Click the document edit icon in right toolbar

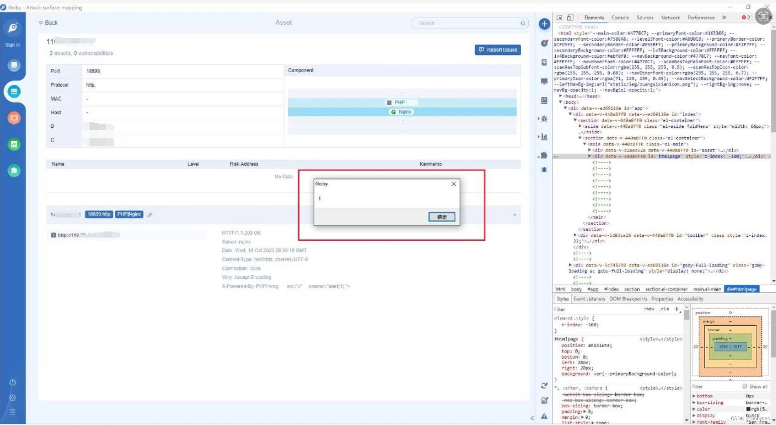(x=544, y=401)
